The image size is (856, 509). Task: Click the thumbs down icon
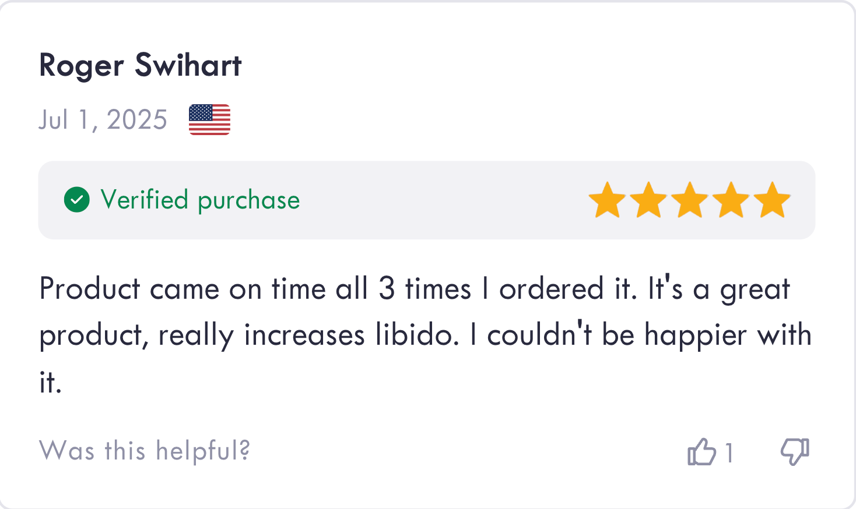tap(795, 452)
